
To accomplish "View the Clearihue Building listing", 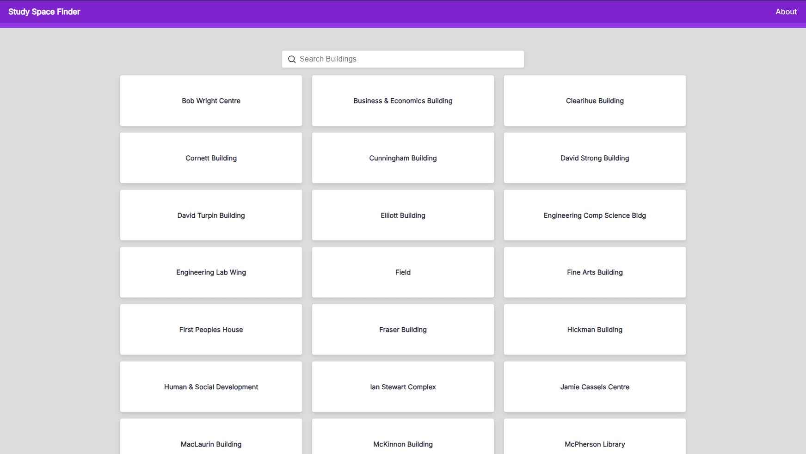I will click(595, 100).
